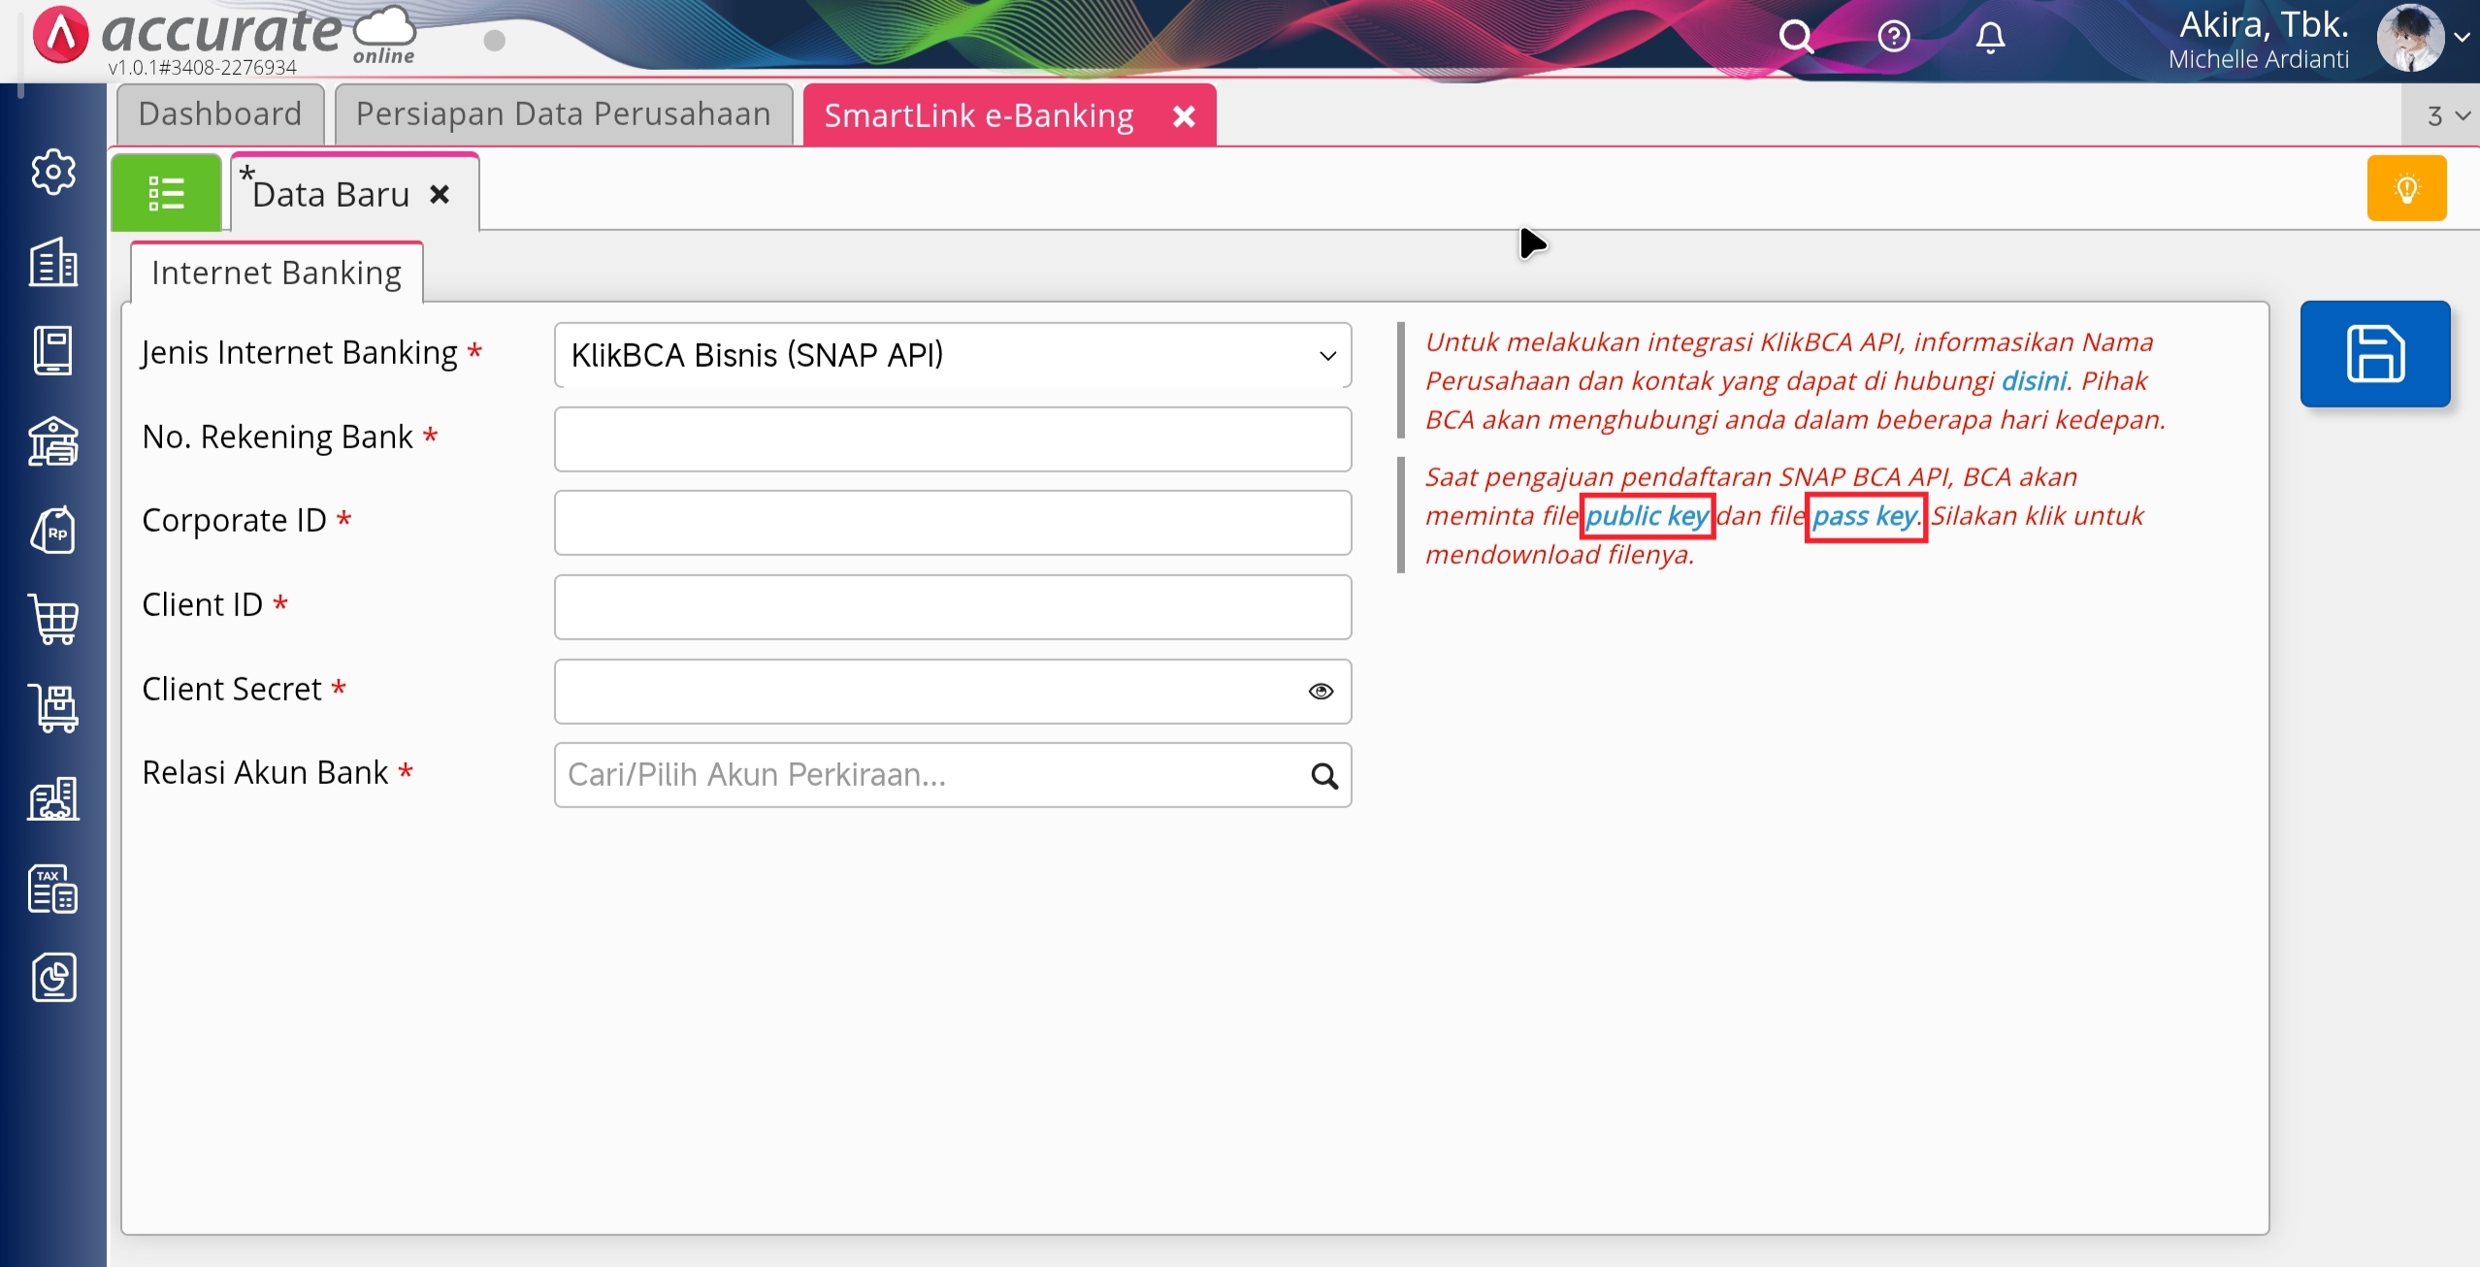The height and width of the screenshot is (1267, 2480).
Task: Click the orange lightbulb tips button
Action: coord(2406,188)
